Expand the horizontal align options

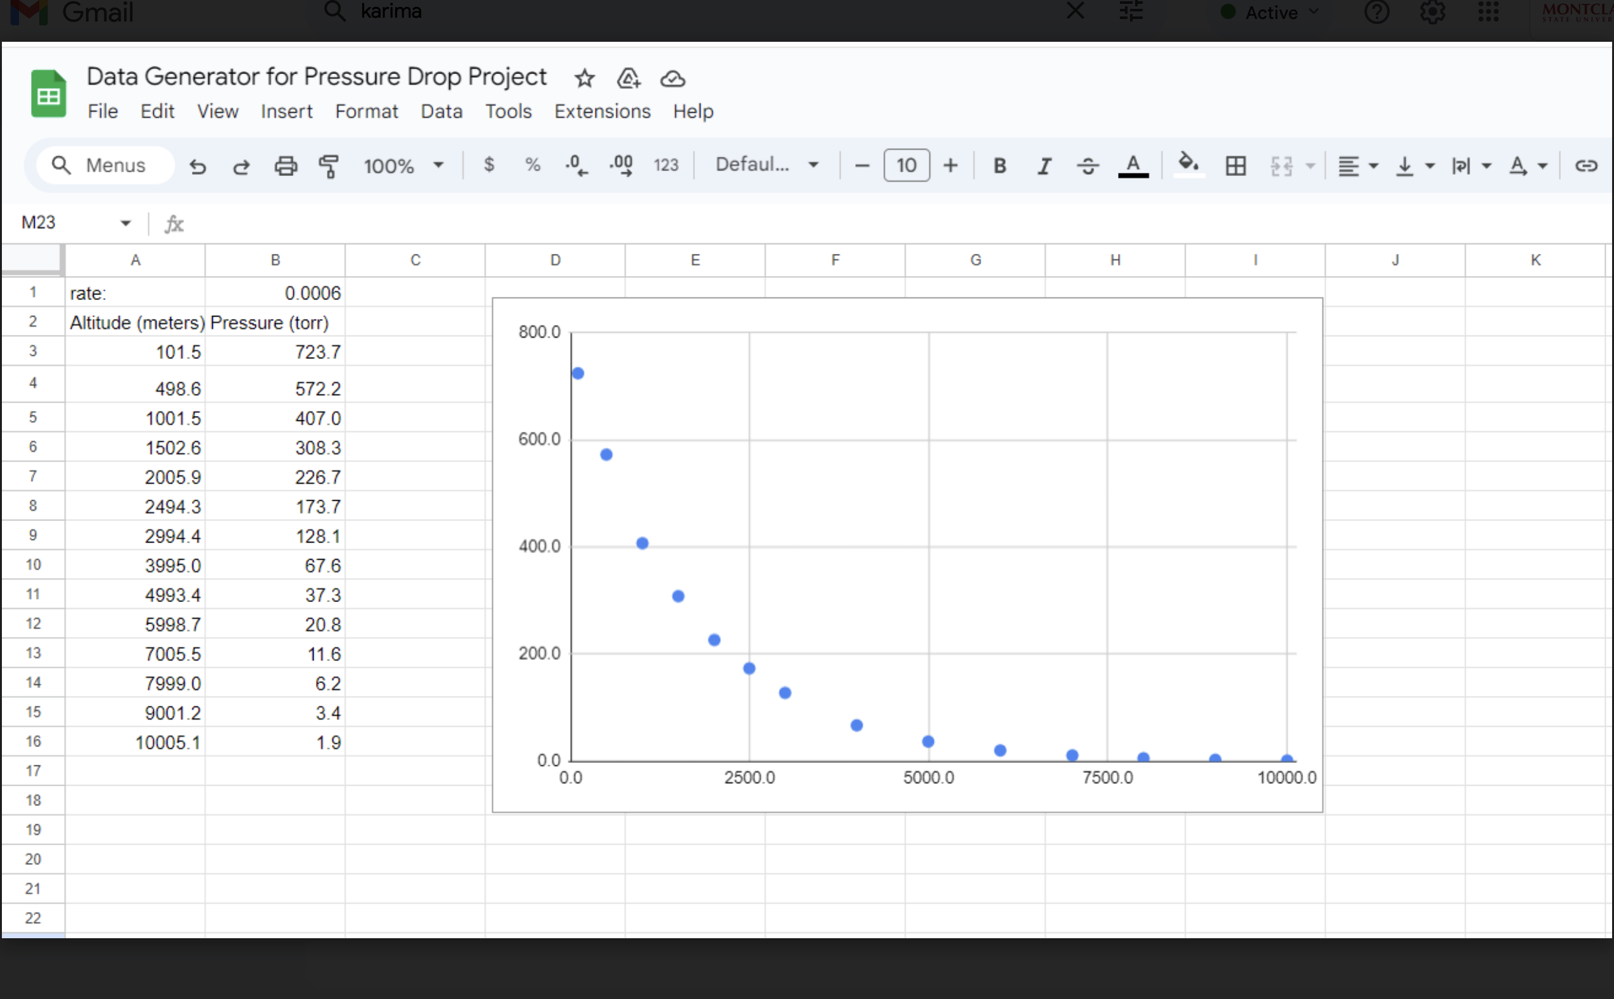coord(1372,166)
